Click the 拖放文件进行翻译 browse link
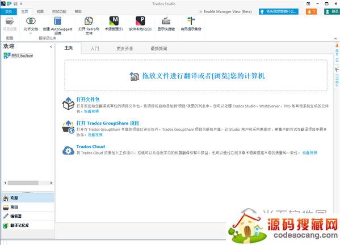 tap(203, 76)
